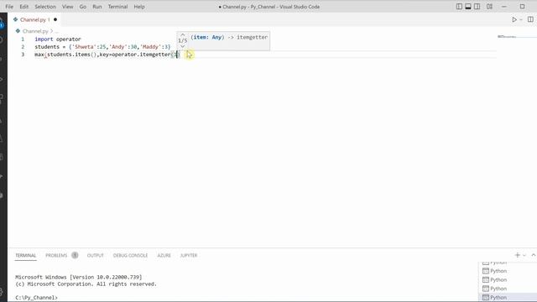537x302 pixels.
Task: Expand the dropdown next to Run button
Action: coord(521,20)
